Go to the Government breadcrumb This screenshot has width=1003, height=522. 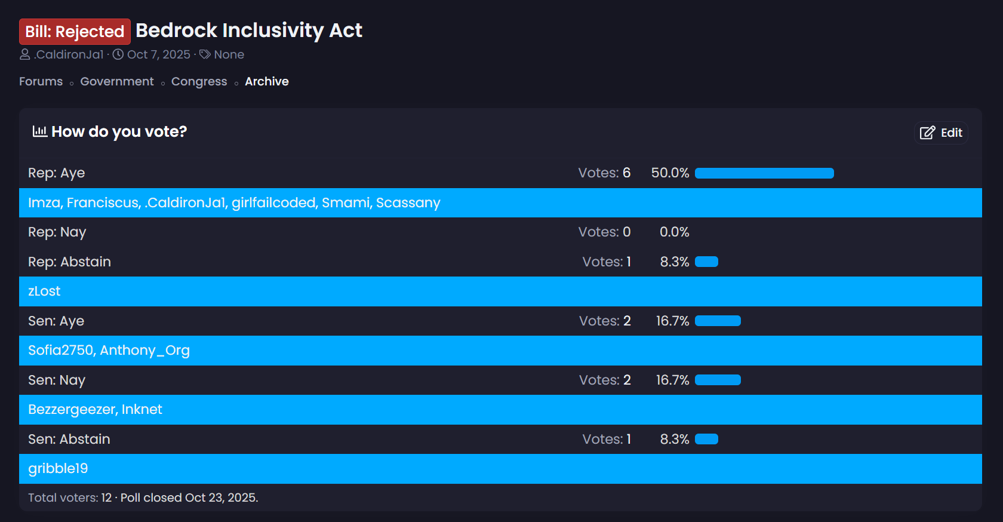[117, 81]
